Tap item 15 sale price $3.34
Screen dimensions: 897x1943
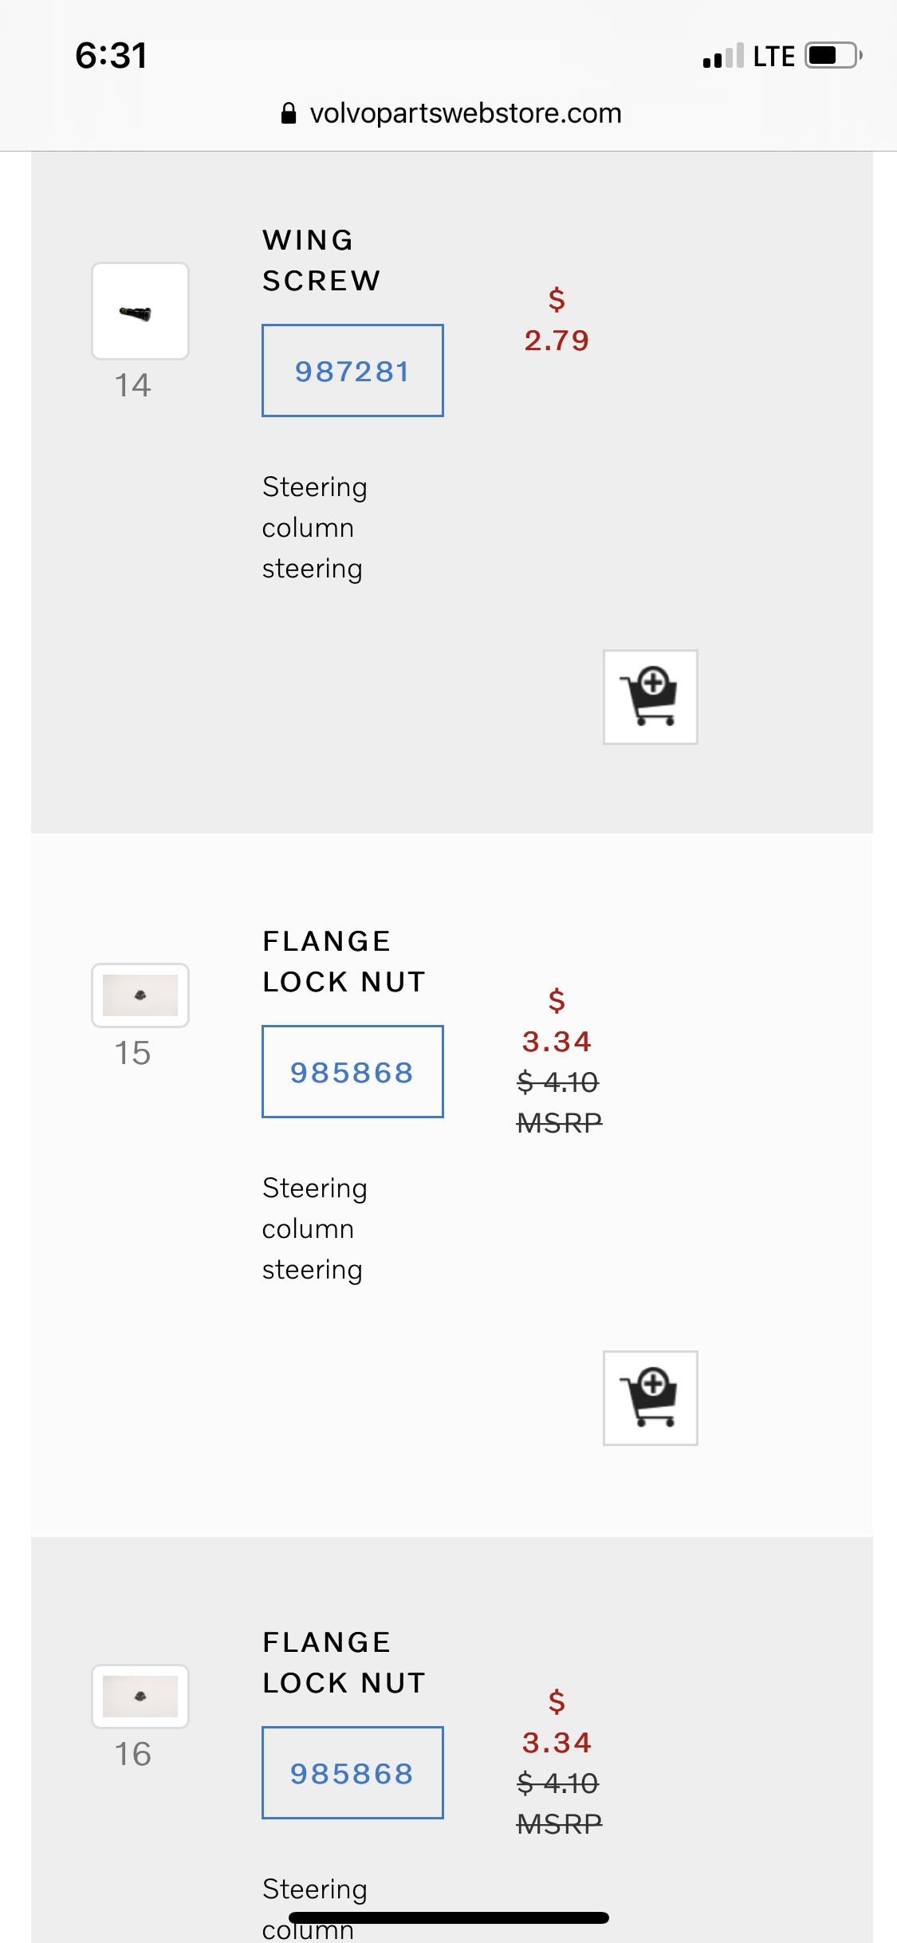click(x=557, y=1041)
